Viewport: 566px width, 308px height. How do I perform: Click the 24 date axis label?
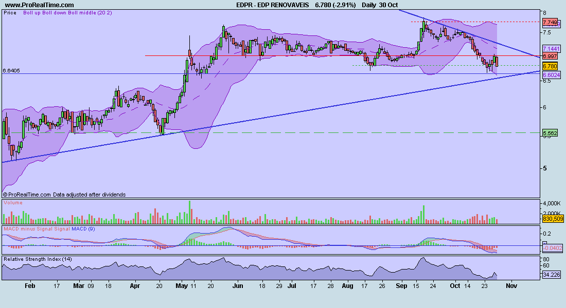click(x=433, y=285)
